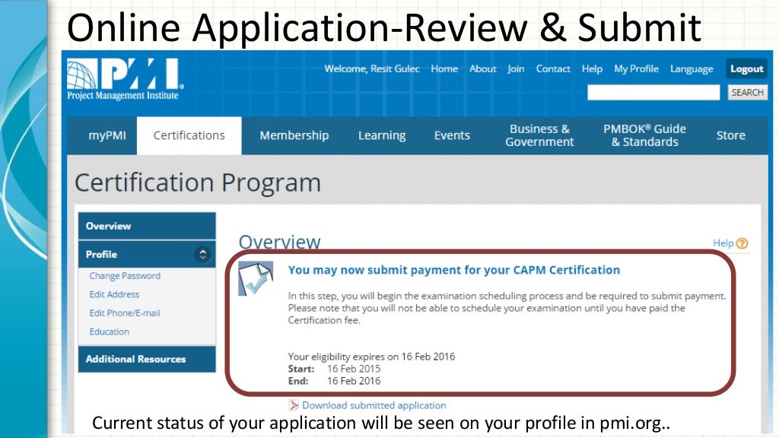The height and width of the screenshot is (438, 779).
Task: Click the End: 16 Feb 2016 line
Action: (335, 381)
